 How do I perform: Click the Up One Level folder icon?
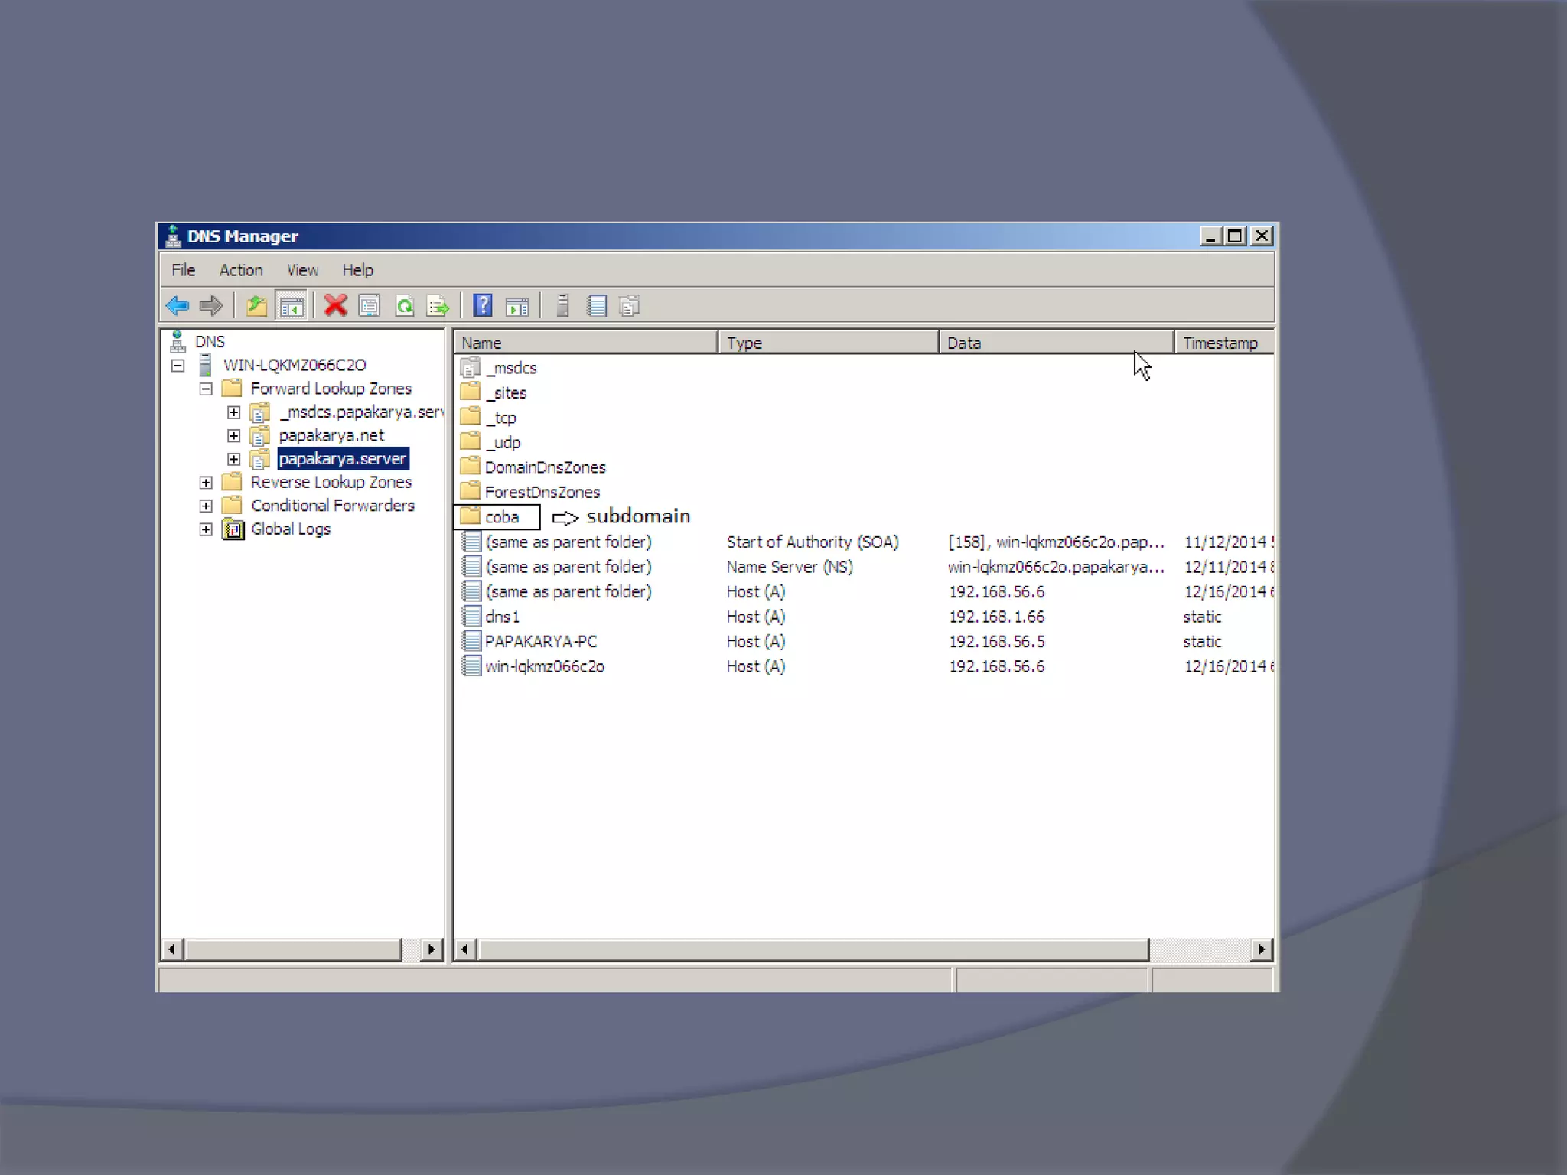(256, 306)
